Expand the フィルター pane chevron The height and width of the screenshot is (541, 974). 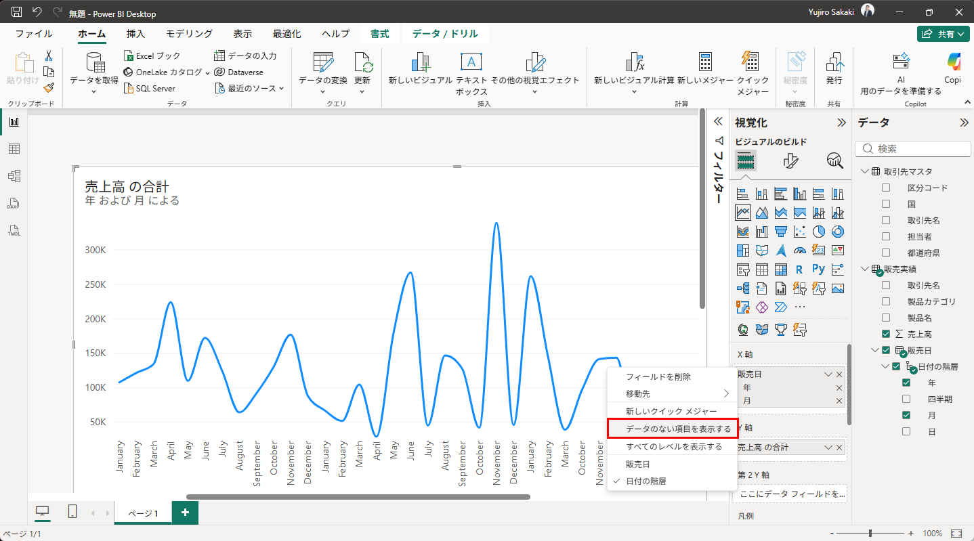(x=719, y=122)
